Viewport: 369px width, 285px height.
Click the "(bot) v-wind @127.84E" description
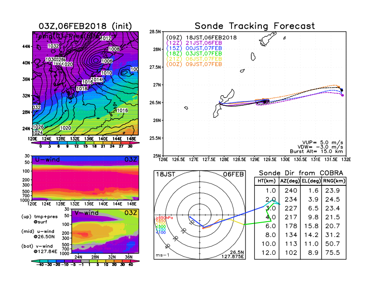point(39,249)
